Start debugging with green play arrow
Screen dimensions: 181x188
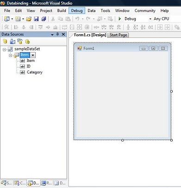click(x=119, y=19)
